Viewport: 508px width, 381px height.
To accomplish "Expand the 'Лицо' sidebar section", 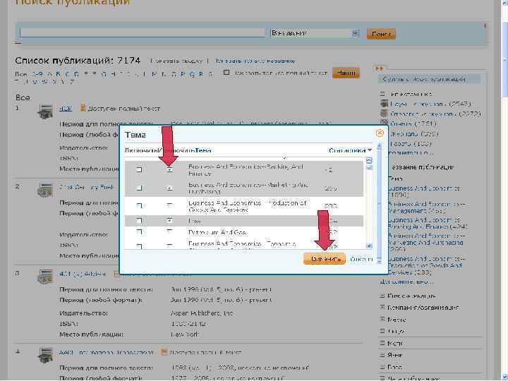I will [382, 331].
